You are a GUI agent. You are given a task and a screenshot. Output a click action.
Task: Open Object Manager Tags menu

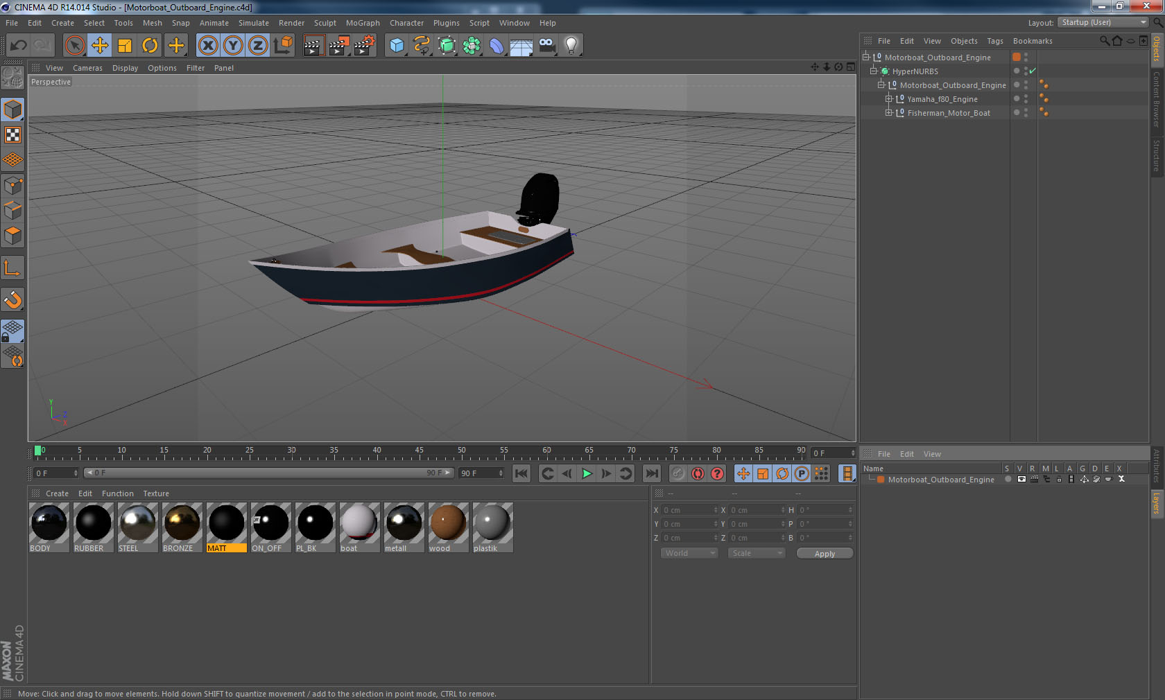pyautogui.click(x=995, y=41)
